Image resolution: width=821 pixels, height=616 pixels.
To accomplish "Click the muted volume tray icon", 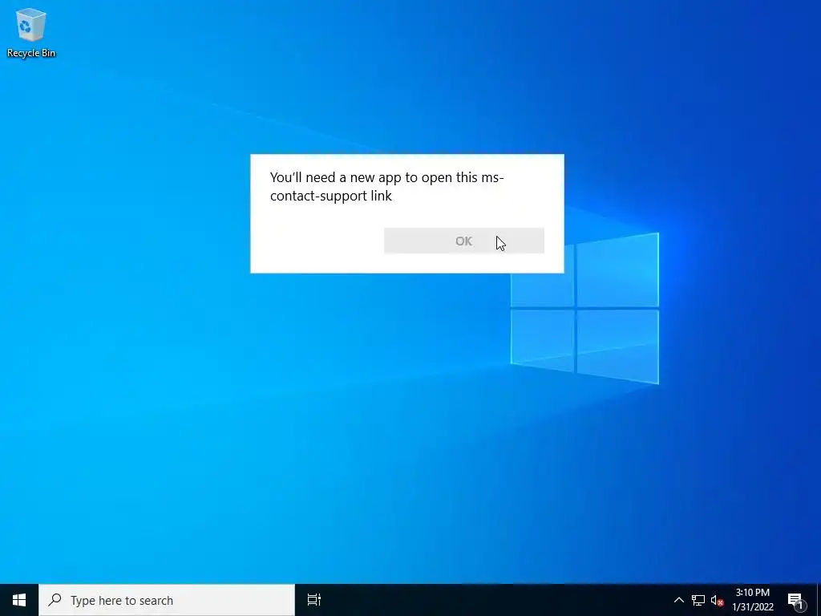I will tap(717, 600).
